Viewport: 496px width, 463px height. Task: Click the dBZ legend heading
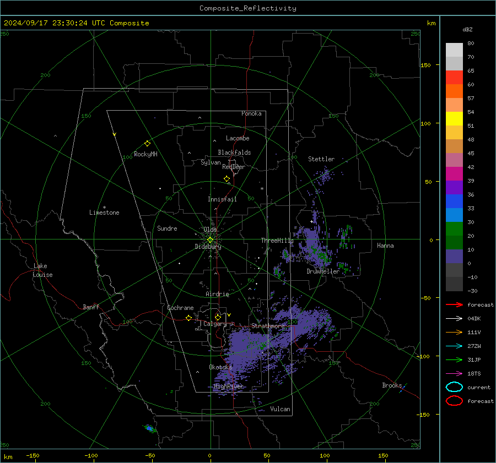pos(467,30)
